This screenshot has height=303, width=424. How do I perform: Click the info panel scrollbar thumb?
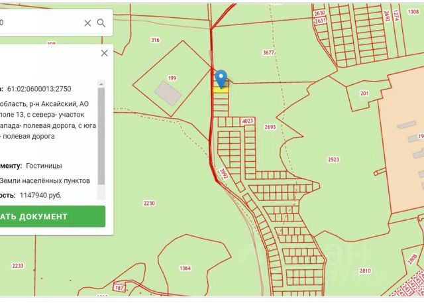tap(101, 137)
